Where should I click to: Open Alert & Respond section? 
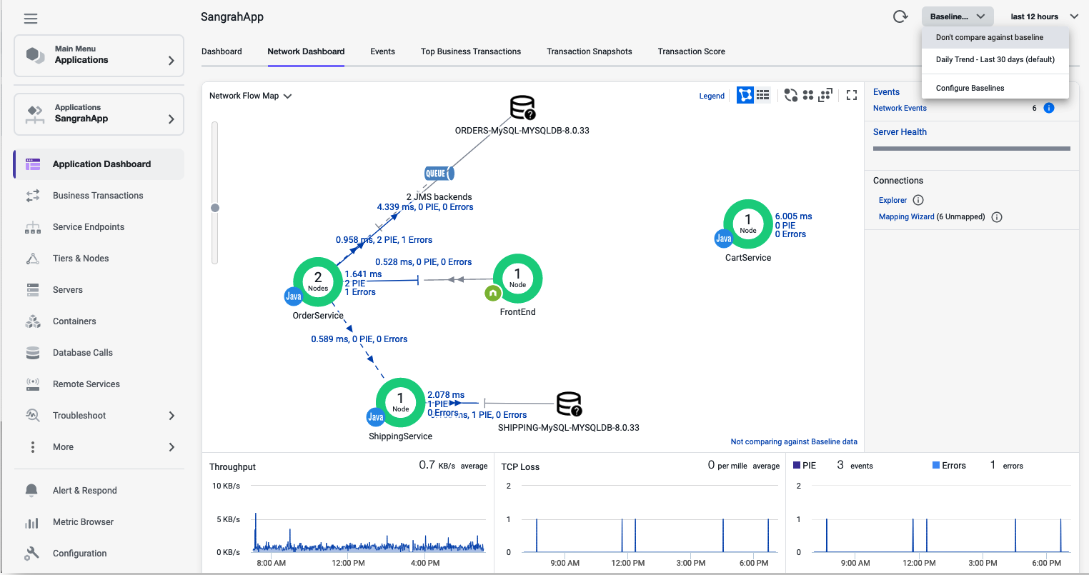coord(99,491)
